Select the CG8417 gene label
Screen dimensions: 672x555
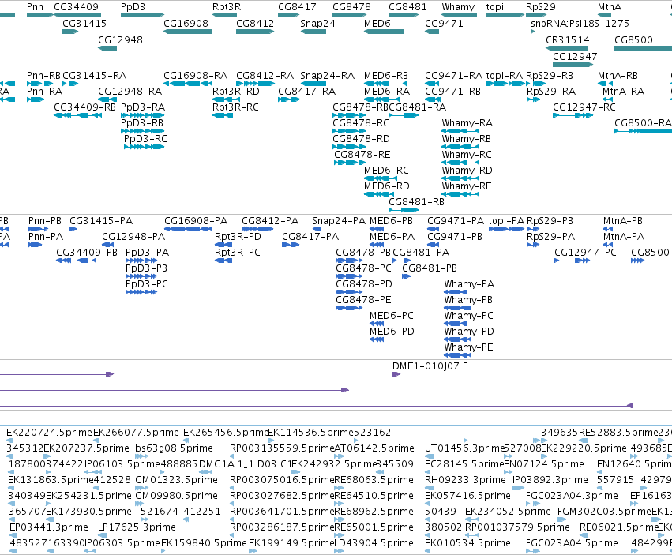coord(297,7)
